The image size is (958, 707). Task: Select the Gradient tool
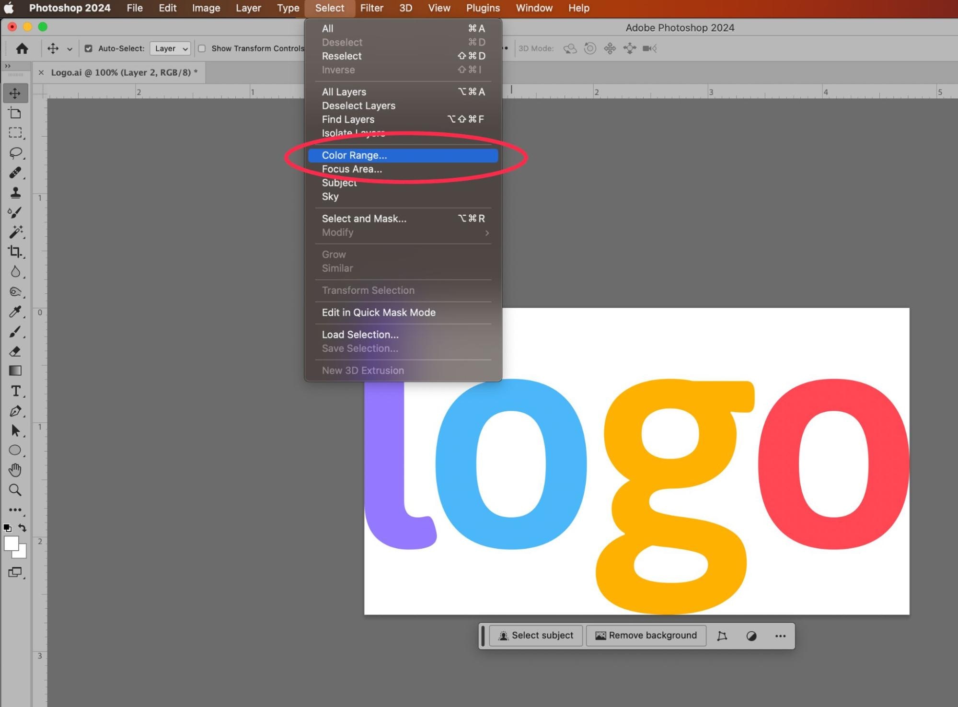[x=15, y=371]
